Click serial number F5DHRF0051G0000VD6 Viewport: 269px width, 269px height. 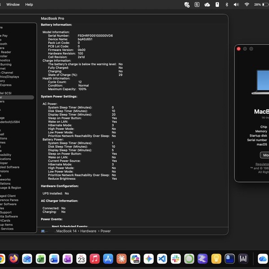pyautogui.click(x=95, y=36)
